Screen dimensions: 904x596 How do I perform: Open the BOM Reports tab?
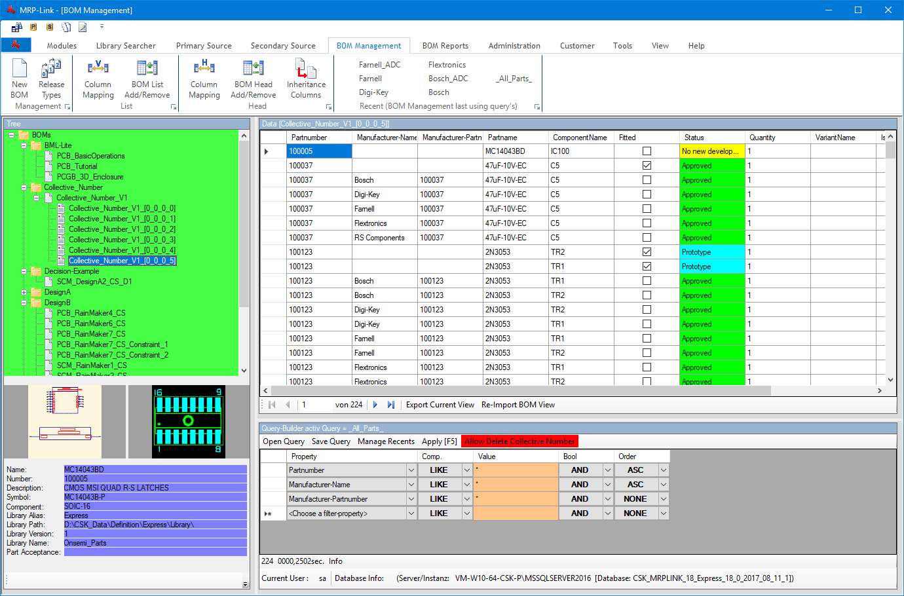pyautogui.click(x=445, y=46)
